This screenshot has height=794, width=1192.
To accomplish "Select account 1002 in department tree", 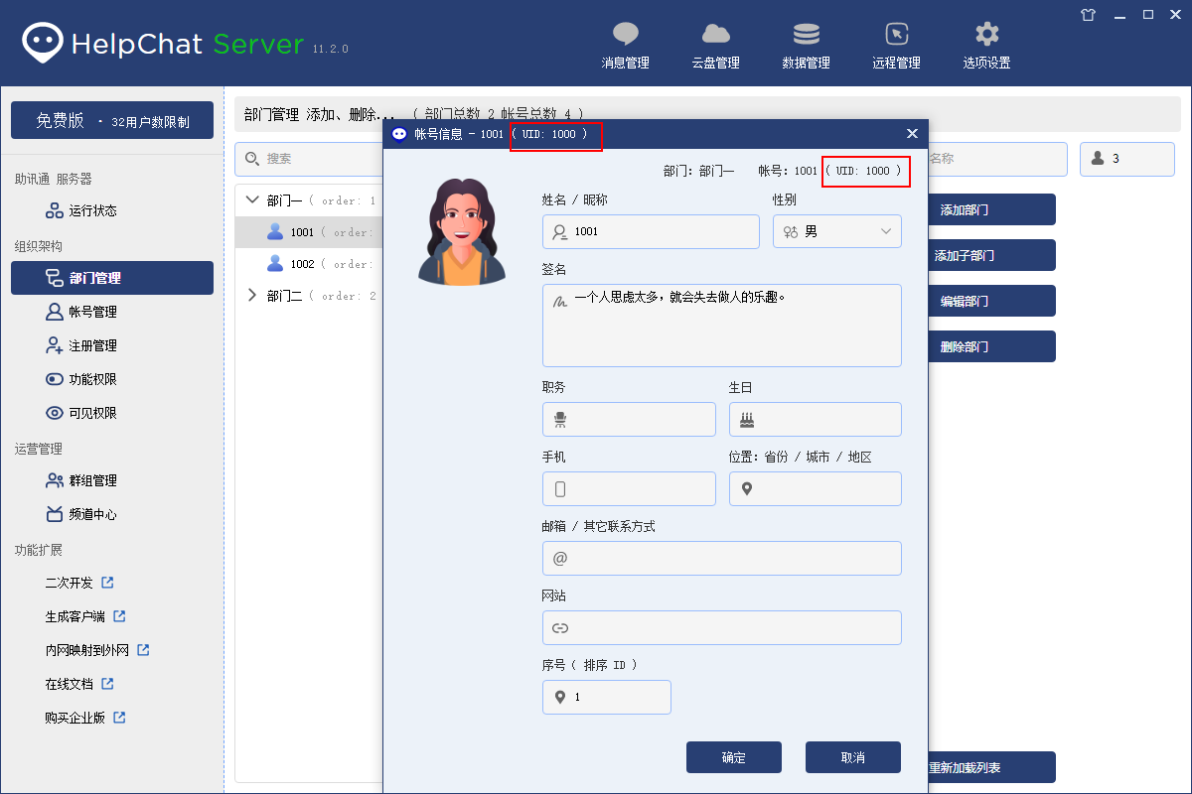I will pyautogui.click(x=309, y=264).
